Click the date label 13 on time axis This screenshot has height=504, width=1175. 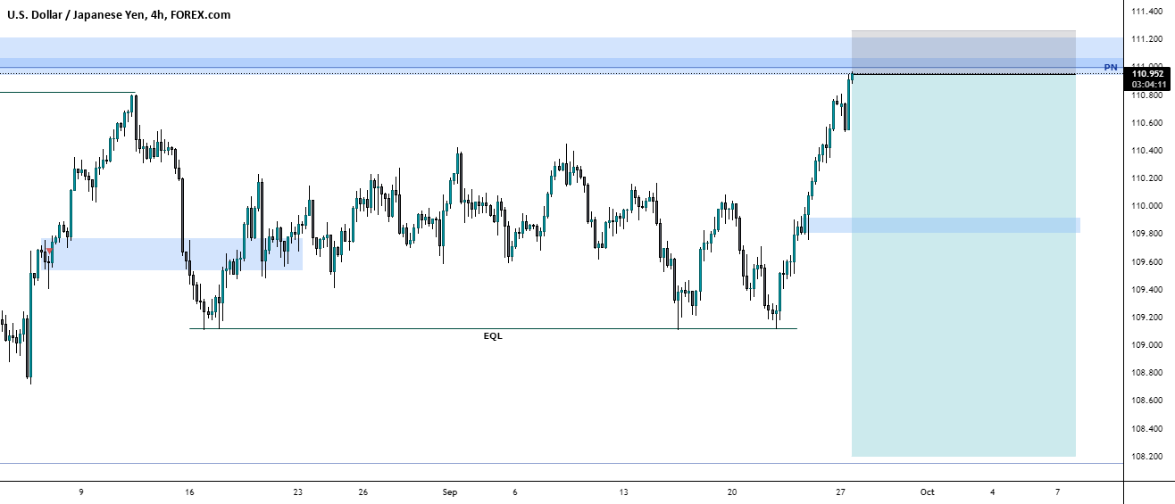(623, 492)
